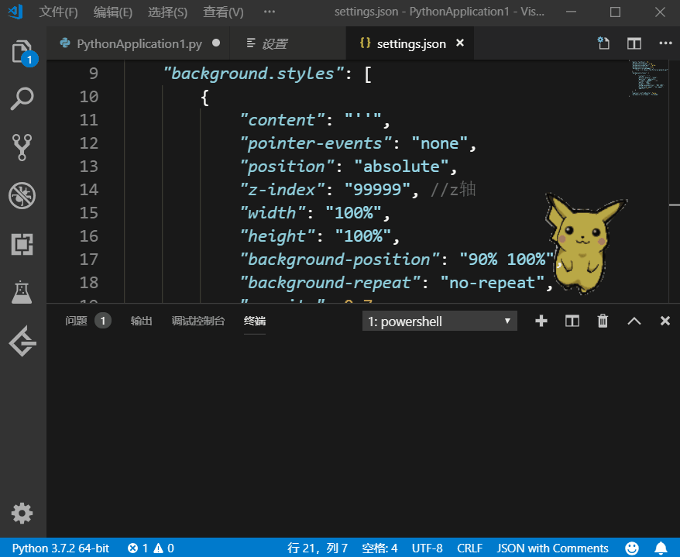Open the Search view in activity bar
The height and width of the screenshot is (557, 680).
(x=22, y=98)
